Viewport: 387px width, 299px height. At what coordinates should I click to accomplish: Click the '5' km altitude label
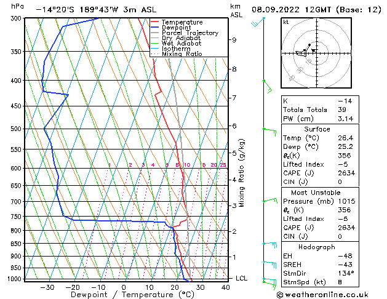(234, 153)
